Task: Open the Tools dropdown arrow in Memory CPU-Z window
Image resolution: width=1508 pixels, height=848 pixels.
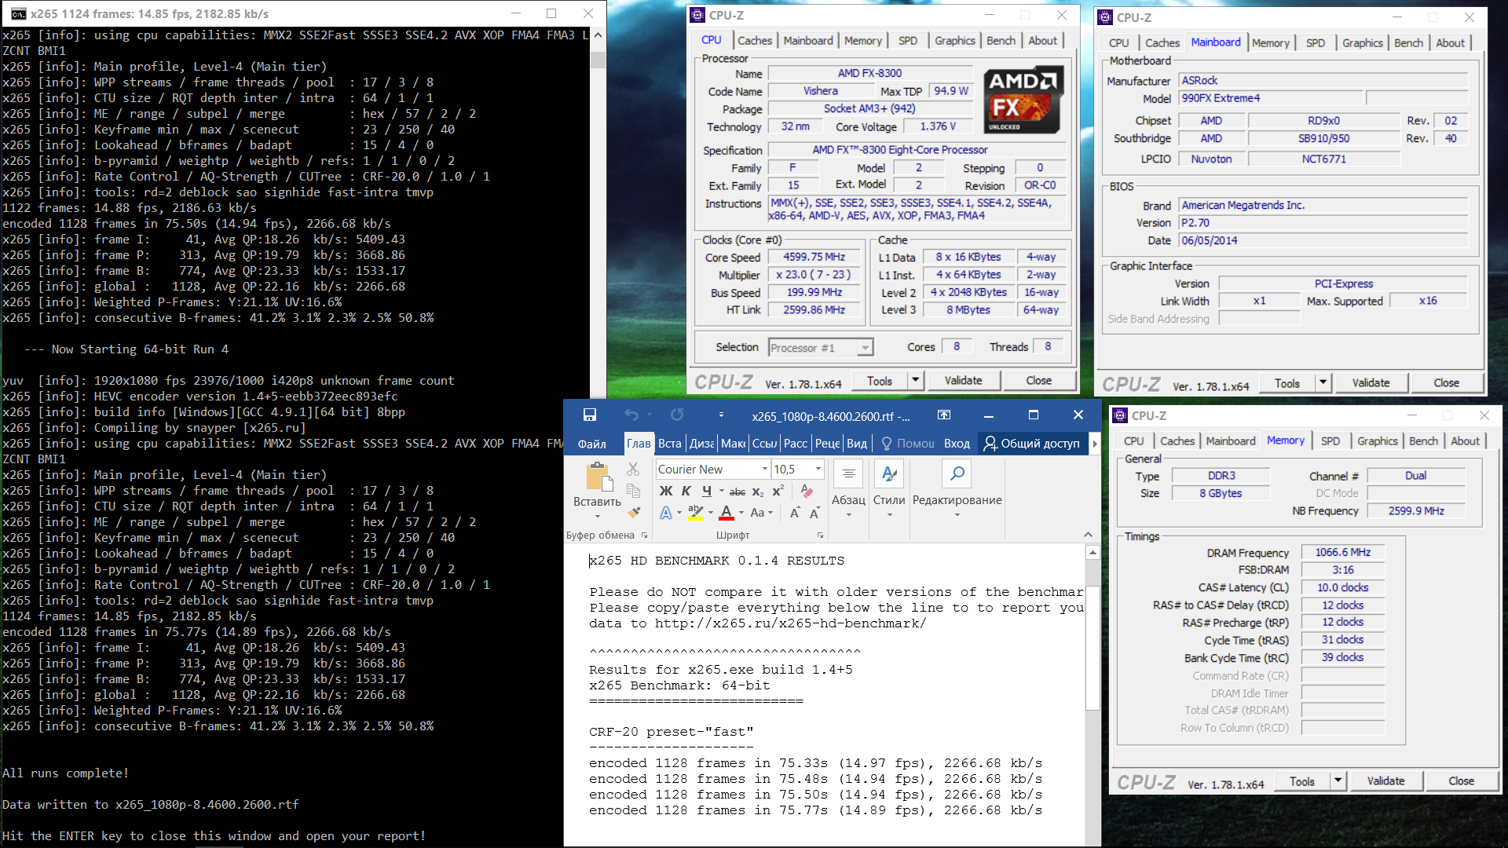Action: [1338, 781]
